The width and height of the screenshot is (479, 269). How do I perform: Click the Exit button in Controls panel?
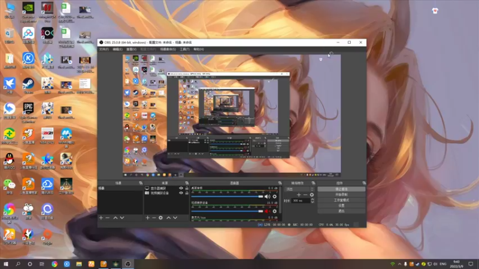tap(341, 211)
